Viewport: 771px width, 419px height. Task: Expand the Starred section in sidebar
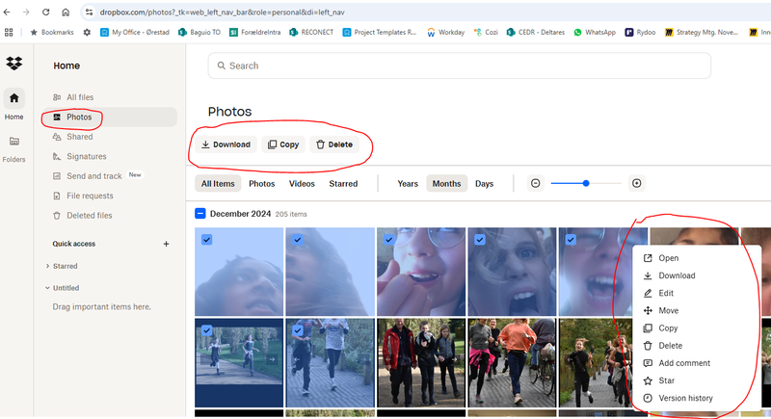[x=47, y=266]
